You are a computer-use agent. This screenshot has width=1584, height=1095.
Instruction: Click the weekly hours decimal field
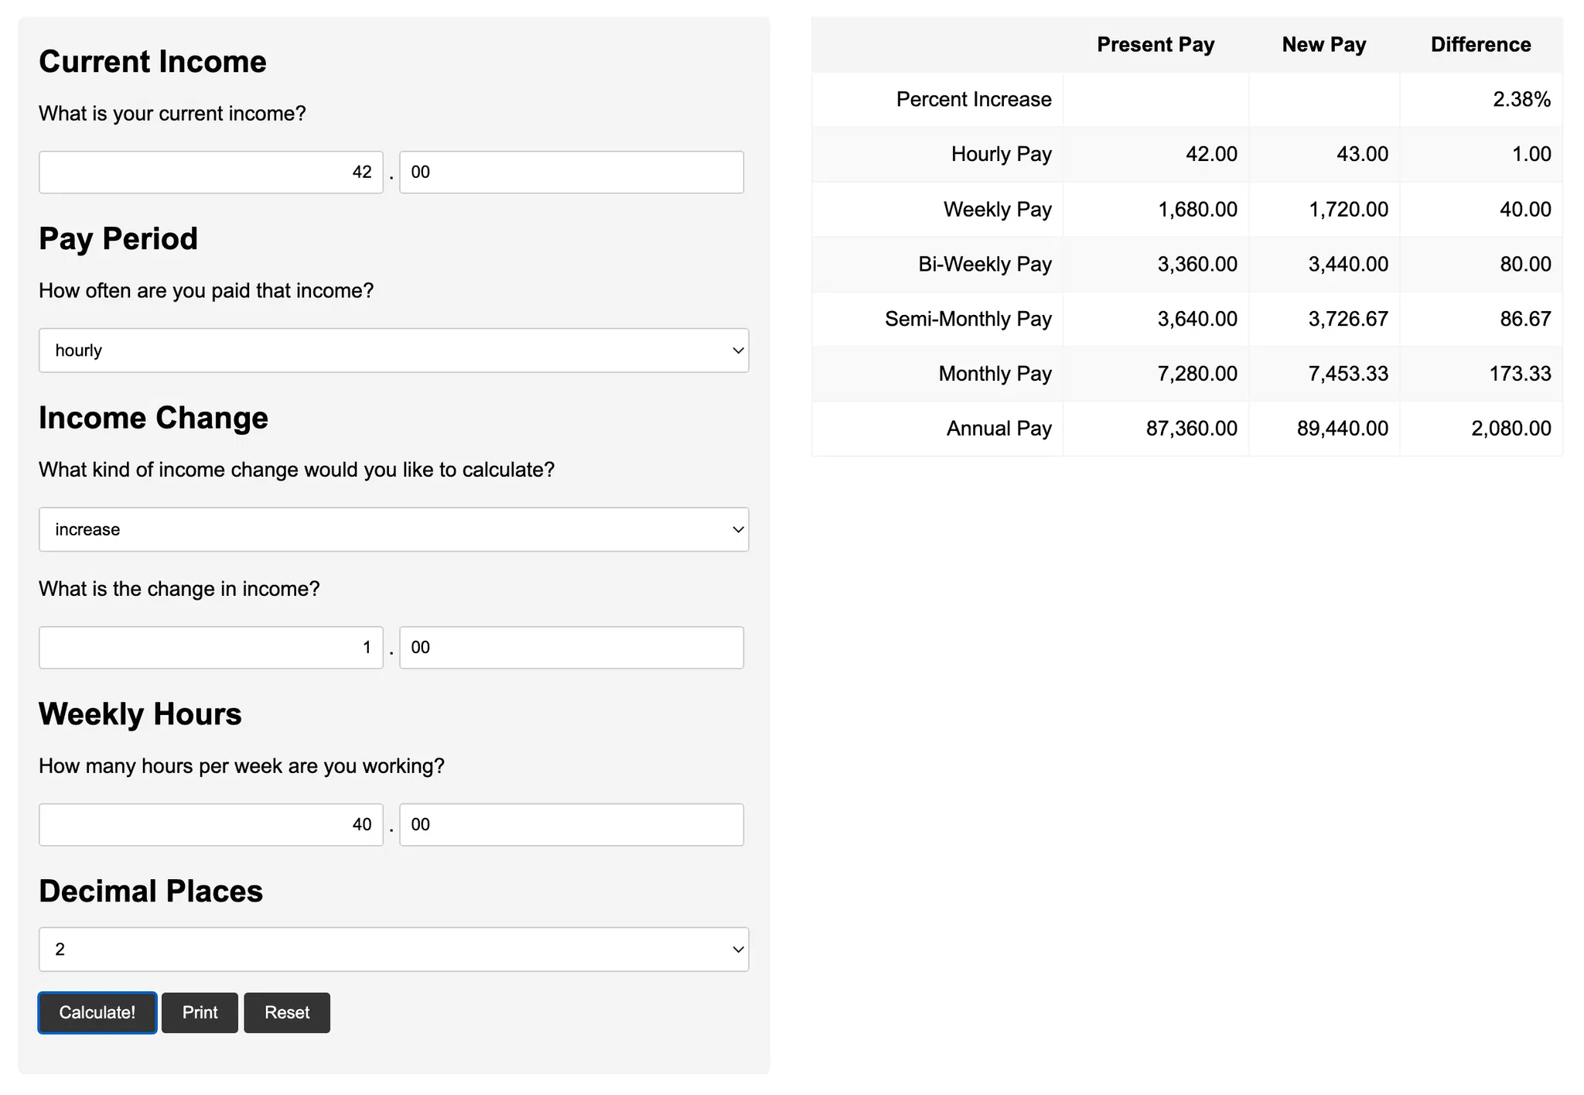[572, 825]
